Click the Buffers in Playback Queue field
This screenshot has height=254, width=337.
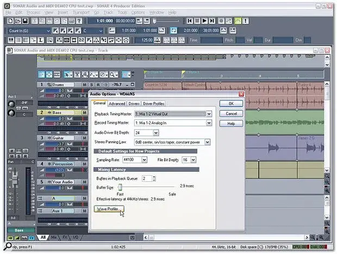(146, 178)
